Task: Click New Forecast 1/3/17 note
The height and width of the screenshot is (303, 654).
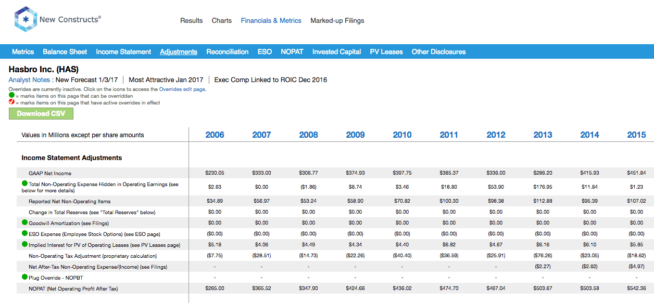Action: click(x=87, y=80)
